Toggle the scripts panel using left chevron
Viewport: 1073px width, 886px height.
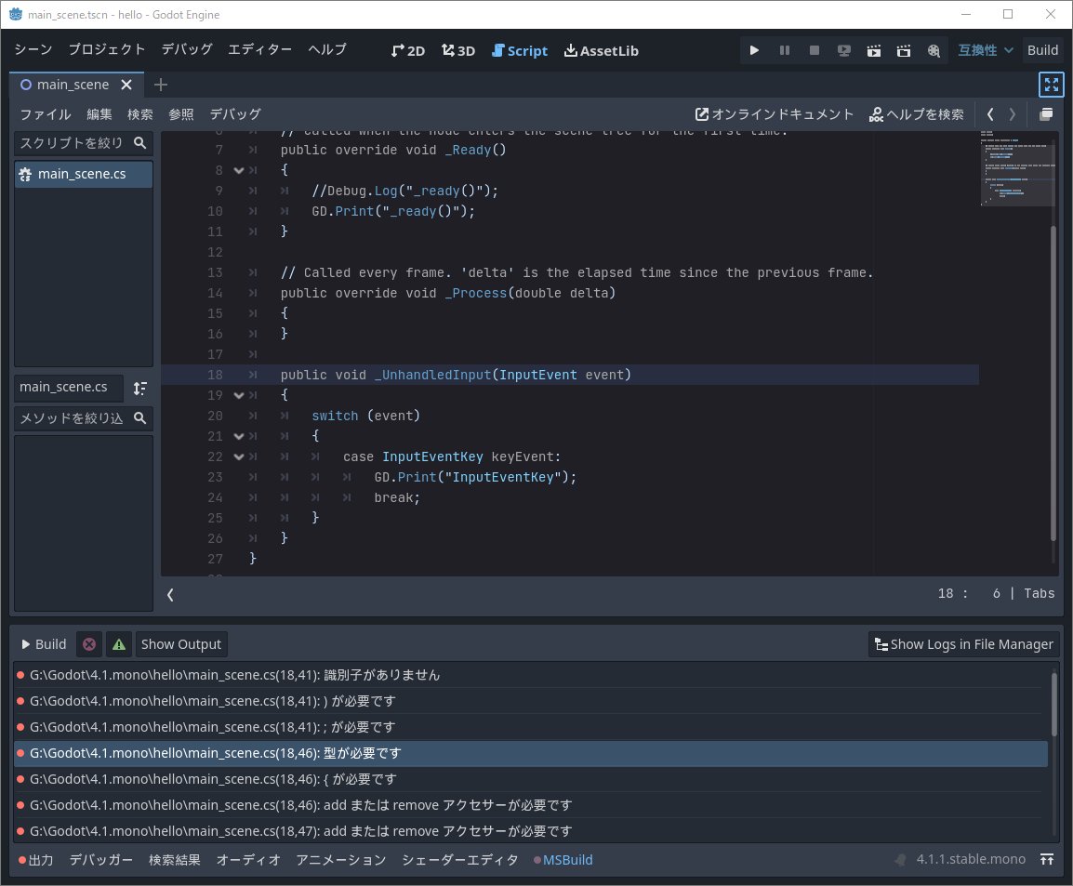[x=170, y=594]
